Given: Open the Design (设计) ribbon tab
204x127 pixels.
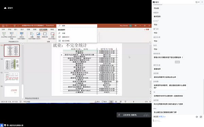Looking at the screenshot, I should coord(22,29).
